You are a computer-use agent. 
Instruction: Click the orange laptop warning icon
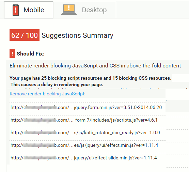(69, 10)
